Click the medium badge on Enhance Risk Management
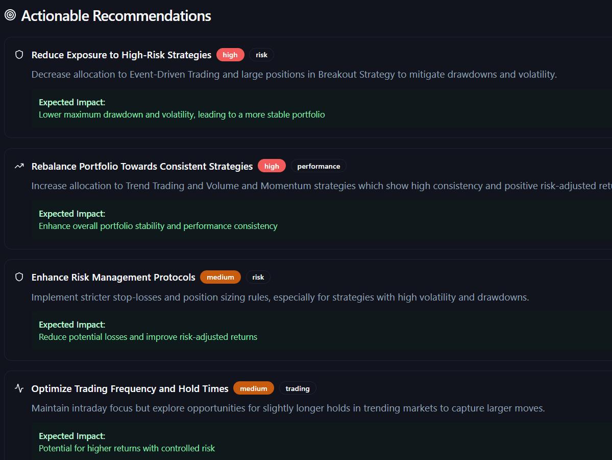 [x=221, y=277]
